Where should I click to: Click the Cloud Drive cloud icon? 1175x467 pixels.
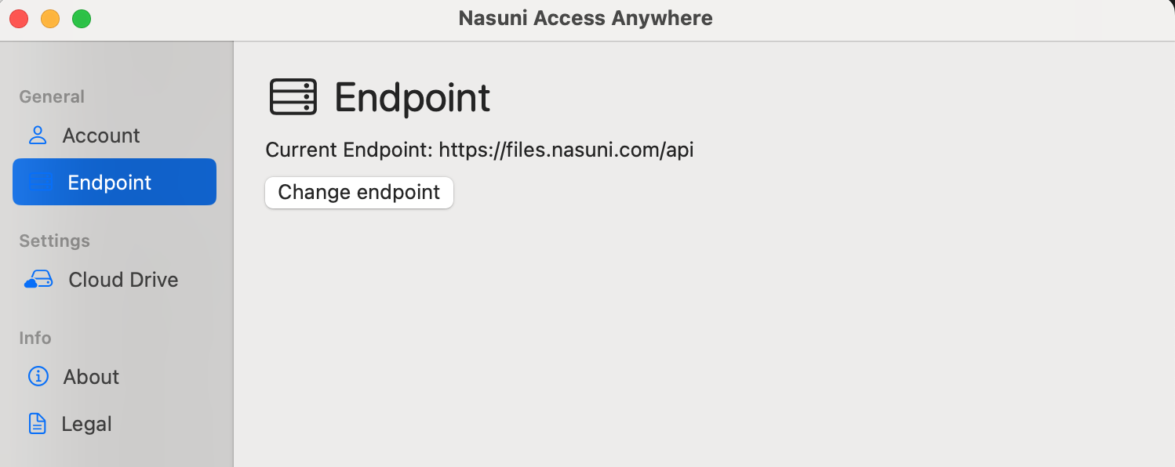38,280
